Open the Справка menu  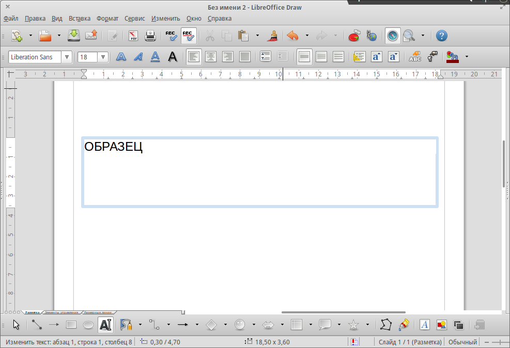click(x=220, y=19)
